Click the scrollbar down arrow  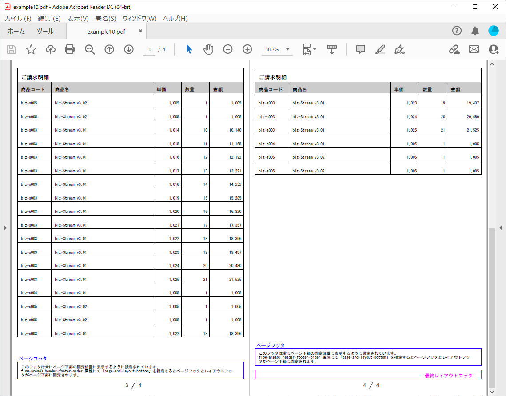click(x=492, y=392)
